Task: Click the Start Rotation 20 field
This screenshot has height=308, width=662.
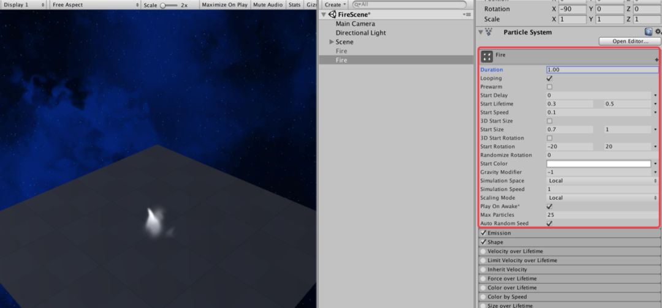Action: pos(628,146)
